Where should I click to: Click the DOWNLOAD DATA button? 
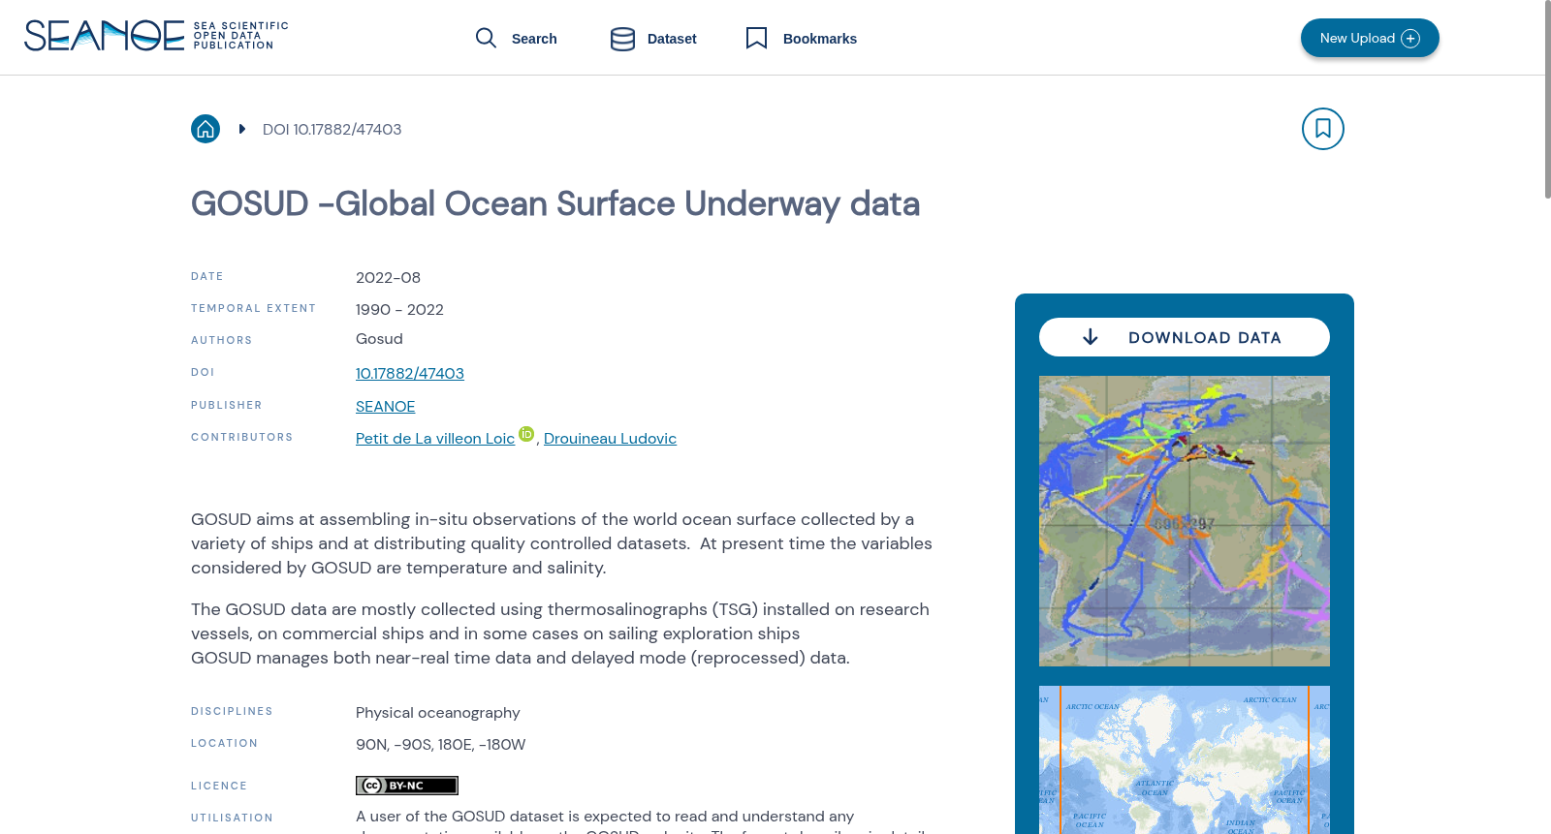(1185, 337)
